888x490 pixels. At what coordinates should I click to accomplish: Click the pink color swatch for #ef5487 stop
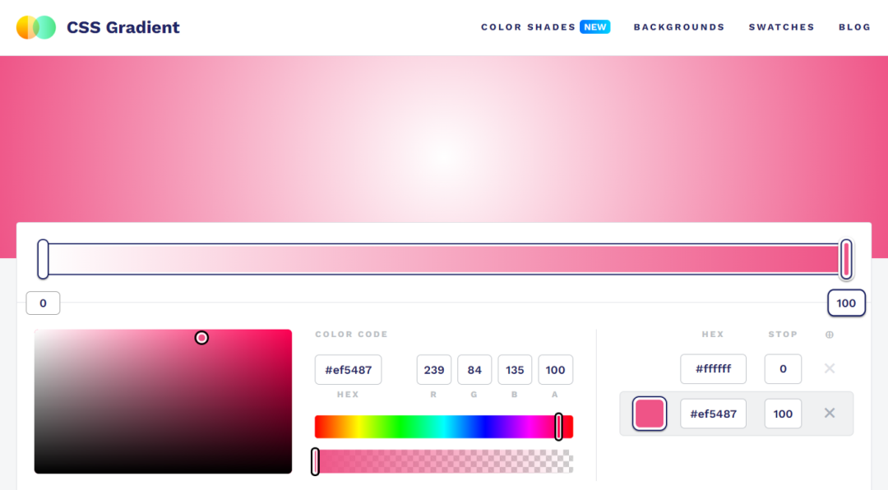[x=649, y=414]
